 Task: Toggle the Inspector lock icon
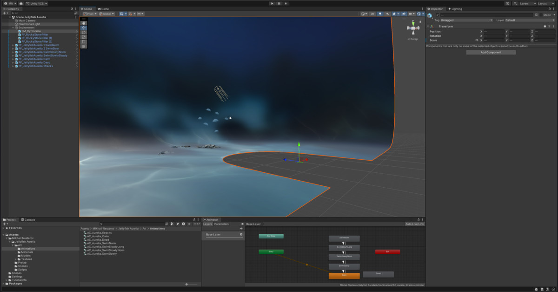click(x=549, y=9)
